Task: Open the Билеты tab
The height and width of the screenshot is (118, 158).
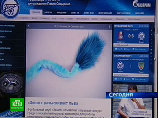Action: tap(48, 12)
